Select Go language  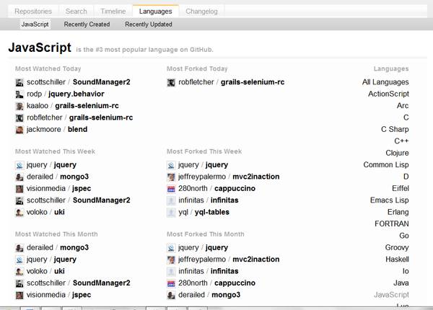tap(404, 236)
